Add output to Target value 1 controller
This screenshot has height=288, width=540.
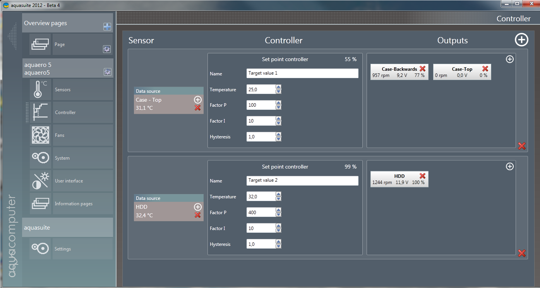pos(510,59)
